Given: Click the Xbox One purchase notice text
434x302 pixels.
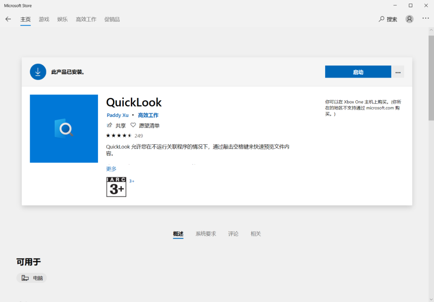Looking at the screenshot, I should 363,108.
